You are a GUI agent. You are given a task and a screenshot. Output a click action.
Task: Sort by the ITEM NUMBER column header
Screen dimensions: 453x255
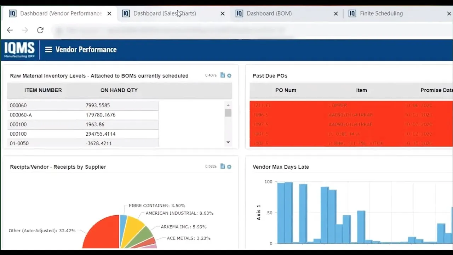(x=43, y=90)
